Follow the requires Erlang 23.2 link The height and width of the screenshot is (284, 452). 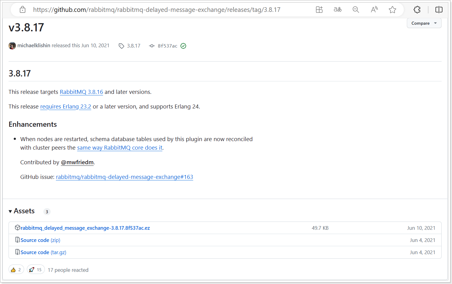click(x=66, y=107)
